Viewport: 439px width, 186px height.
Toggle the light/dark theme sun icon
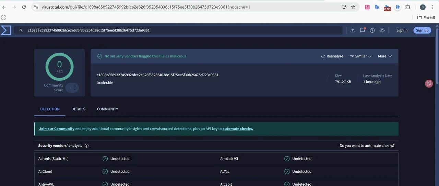click(382, 30)
